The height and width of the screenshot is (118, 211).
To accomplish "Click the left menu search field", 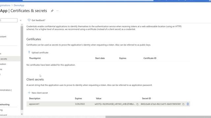I will (x=9, y=20).
